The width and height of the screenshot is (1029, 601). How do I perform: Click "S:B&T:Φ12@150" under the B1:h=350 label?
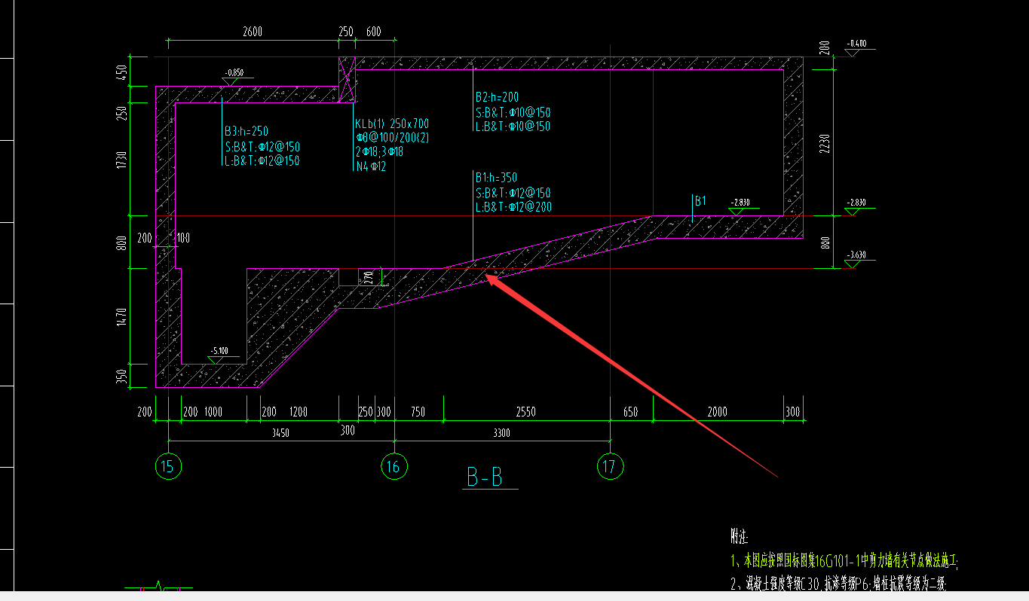(513, 192)
